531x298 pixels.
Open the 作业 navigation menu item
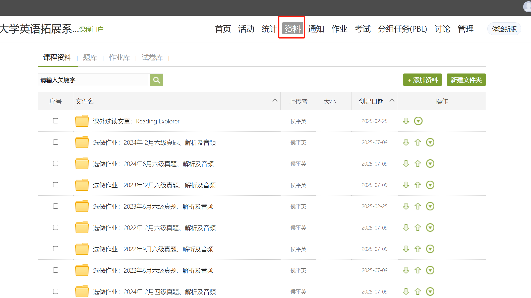pos(339,29)
